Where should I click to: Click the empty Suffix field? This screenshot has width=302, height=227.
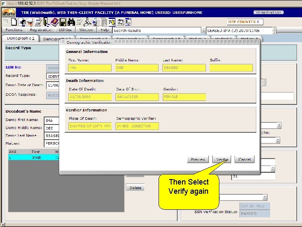point(231,68)
